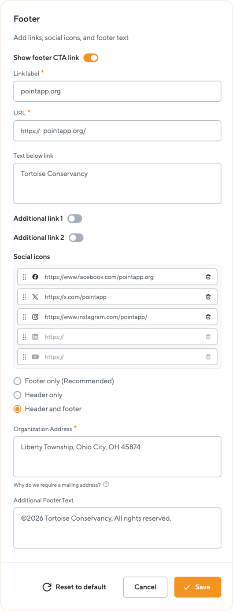Focus the Organization Address text area
Image resolution: width=233 pixels, height=611 pixels.
coord(117,457)
